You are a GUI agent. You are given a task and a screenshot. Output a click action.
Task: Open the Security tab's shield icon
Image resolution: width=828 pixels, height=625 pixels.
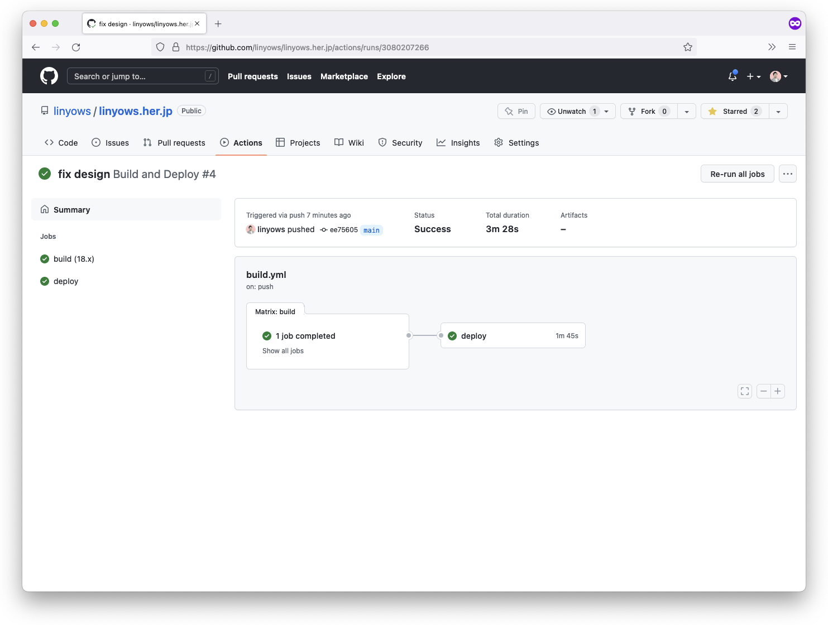click(x=383, y=142)
